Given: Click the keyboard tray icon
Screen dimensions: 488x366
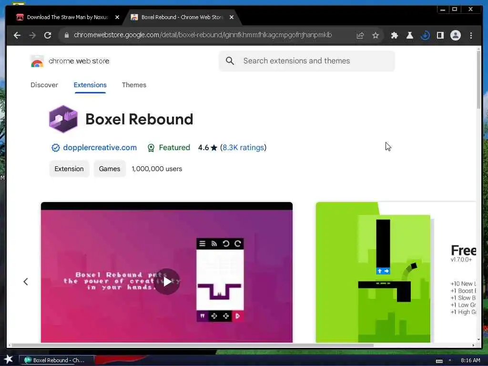Looking at the screenshot, I should (439, 361).
